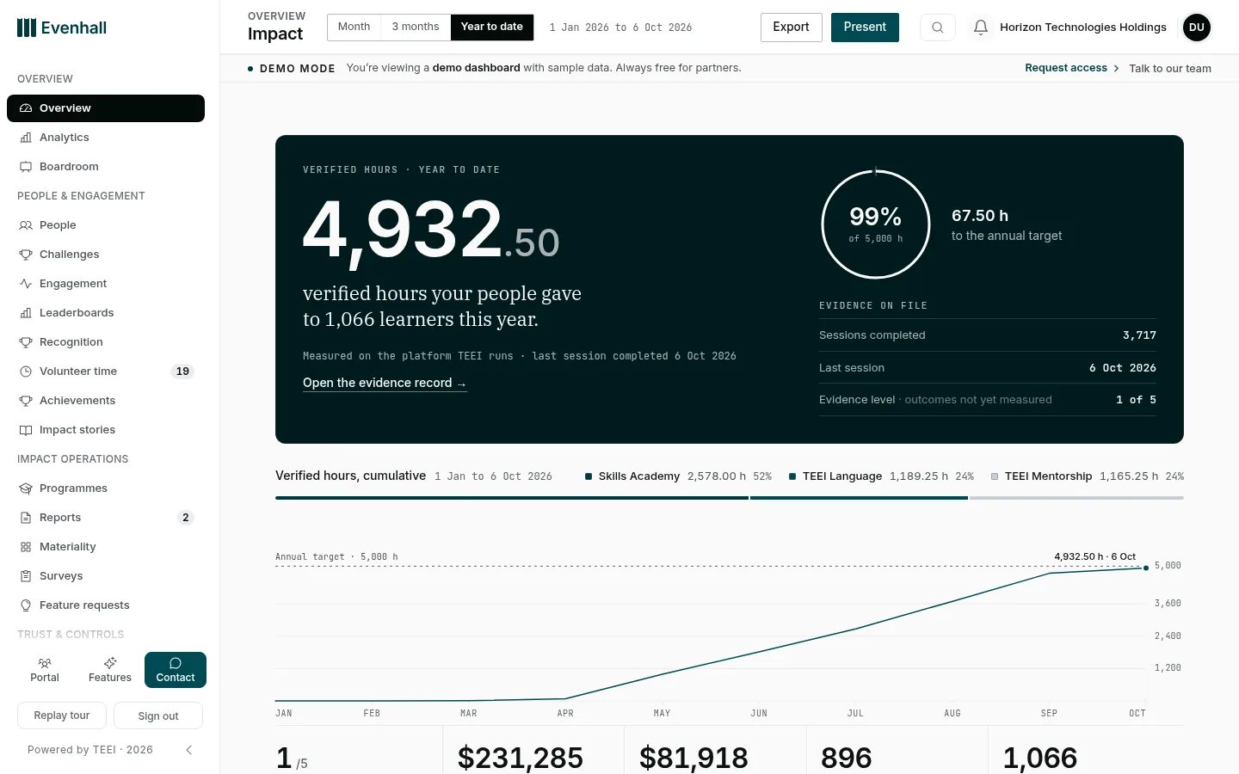Open the notifications bell

point(980,28)
